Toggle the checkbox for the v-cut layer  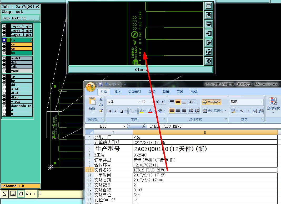(x=4, y=102)
